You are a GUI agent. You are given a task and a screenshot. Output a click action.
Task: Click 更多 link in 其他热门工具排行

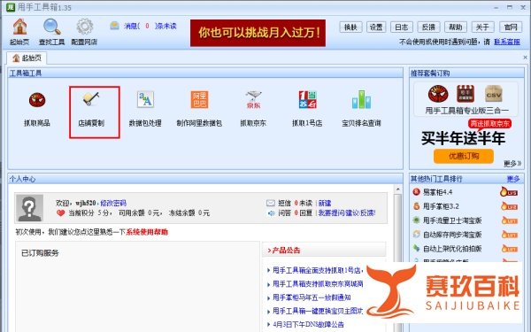coord(513,179)
